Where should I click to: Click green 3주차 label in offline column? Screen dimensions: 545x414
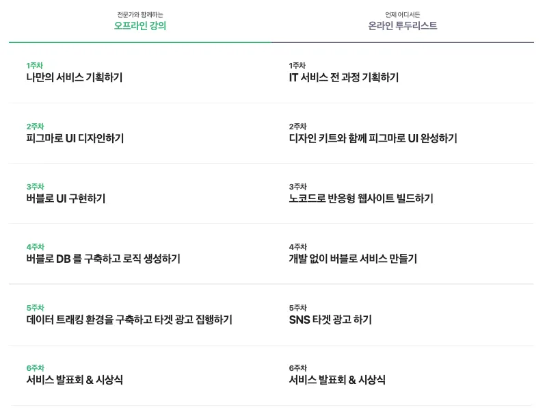(x=36, y=187)
